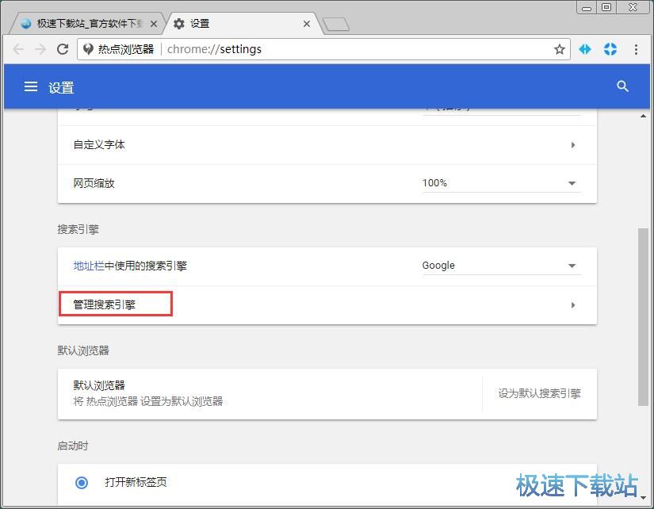Click the page scrollbar thumb
The height and width of the screenshot is (509, 654).
tap(643, 317)
